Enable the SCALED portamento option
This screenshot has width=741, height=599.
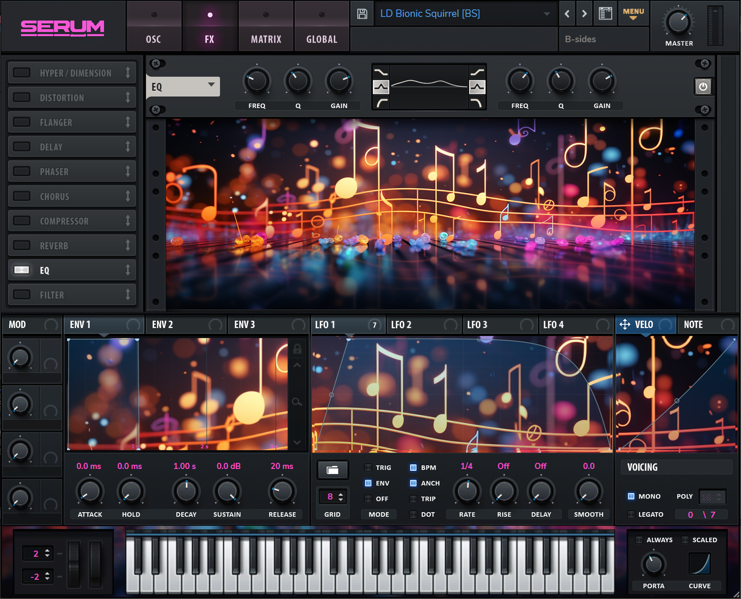coord(685,540)
